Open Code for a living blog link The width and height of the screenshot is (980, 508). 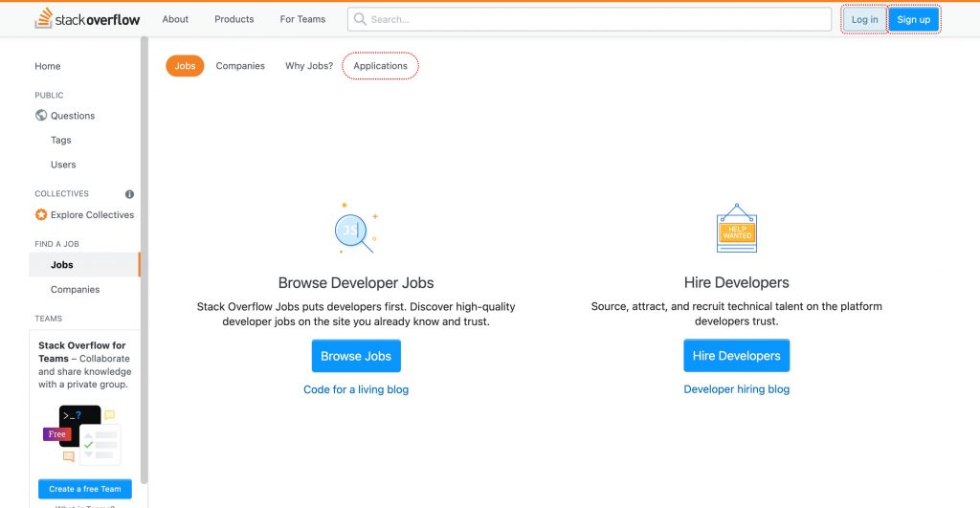(356, 389)
